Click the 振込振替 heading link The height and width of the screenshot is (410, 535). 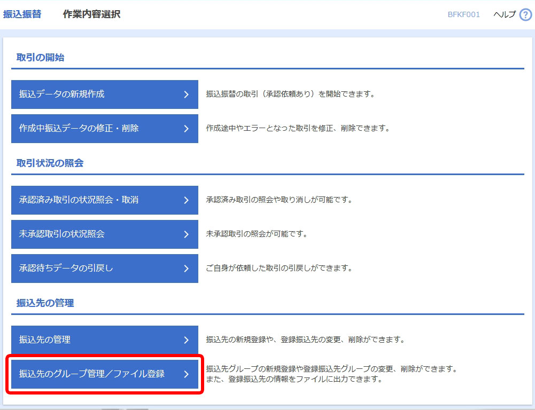(x=22, y=14)
